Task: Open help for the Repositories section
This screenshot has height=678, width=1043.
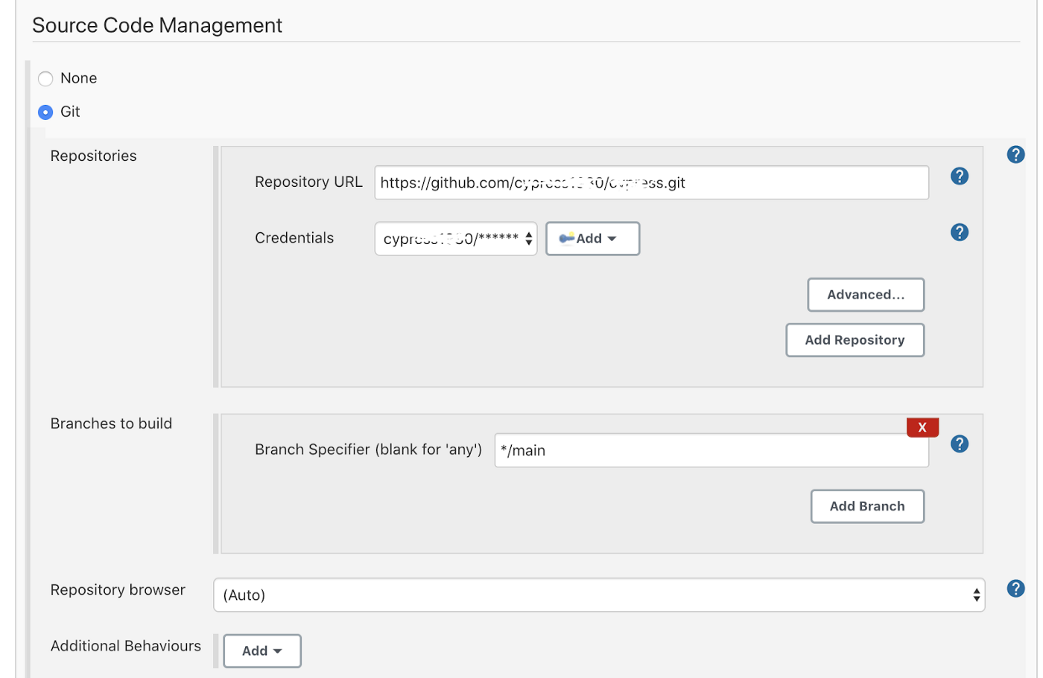Action: [x=1015, y=155]
